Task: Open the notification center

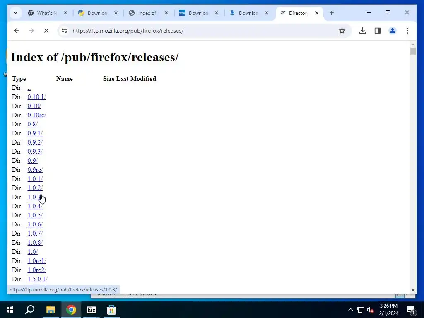Action: pyautogui.click(x=411, y=310)
